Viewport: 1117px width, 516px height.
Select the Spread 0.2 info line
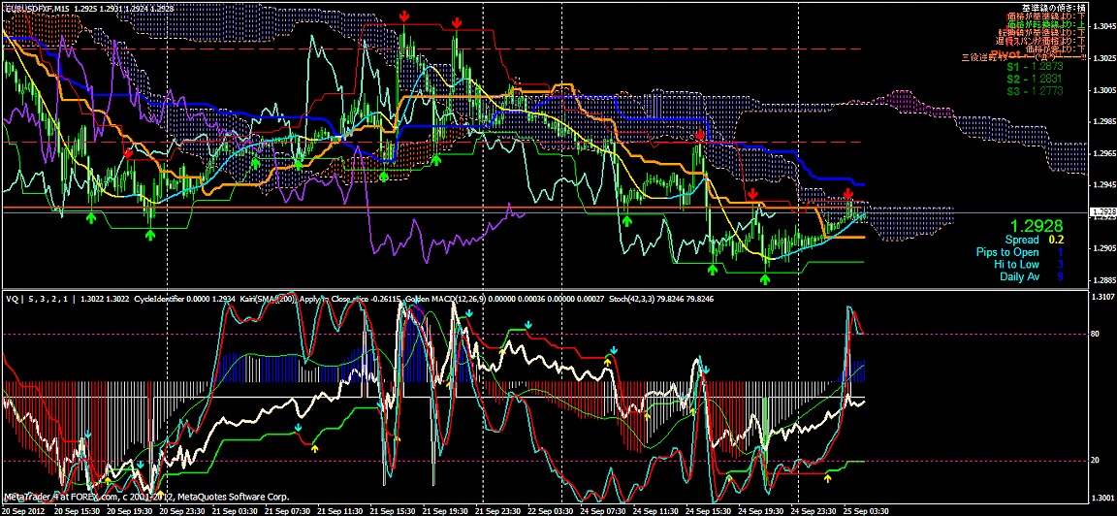1035,240
